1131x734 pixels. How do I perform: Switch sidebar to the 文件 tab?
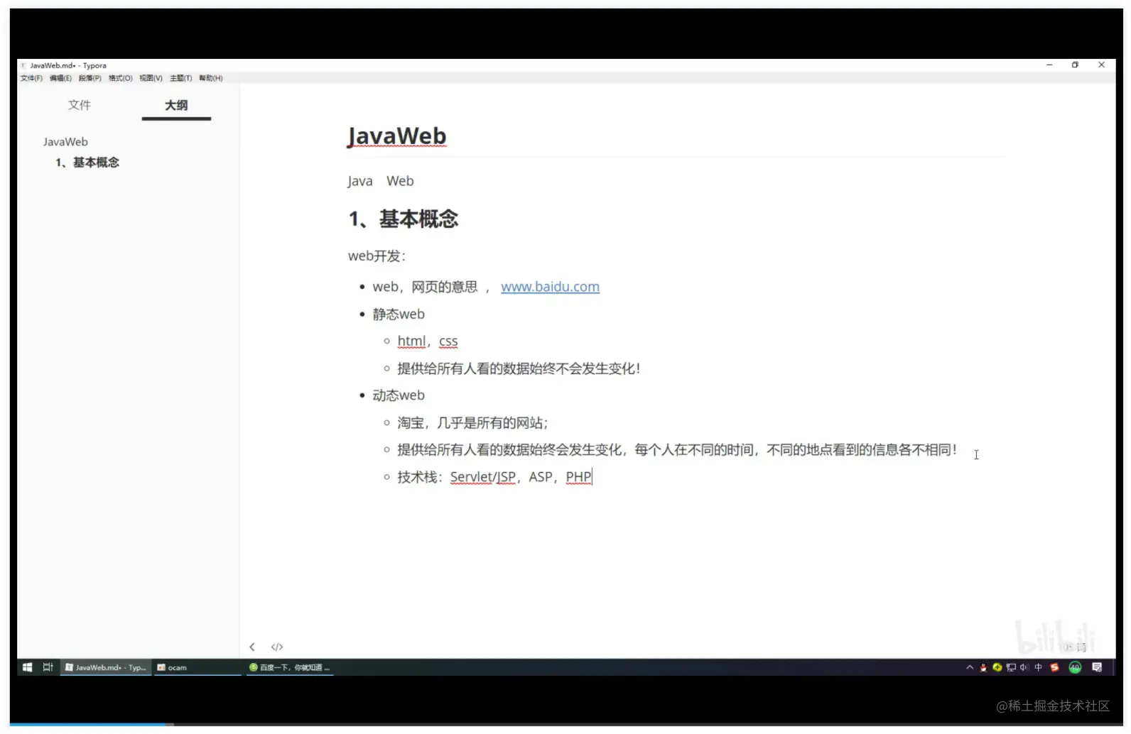tap(80, 105)
